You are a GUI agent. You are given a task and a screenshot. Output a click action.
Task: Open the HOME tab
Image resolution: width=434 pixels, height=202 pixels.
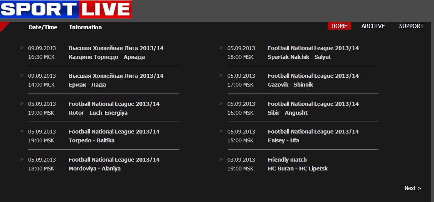[339, 26]
